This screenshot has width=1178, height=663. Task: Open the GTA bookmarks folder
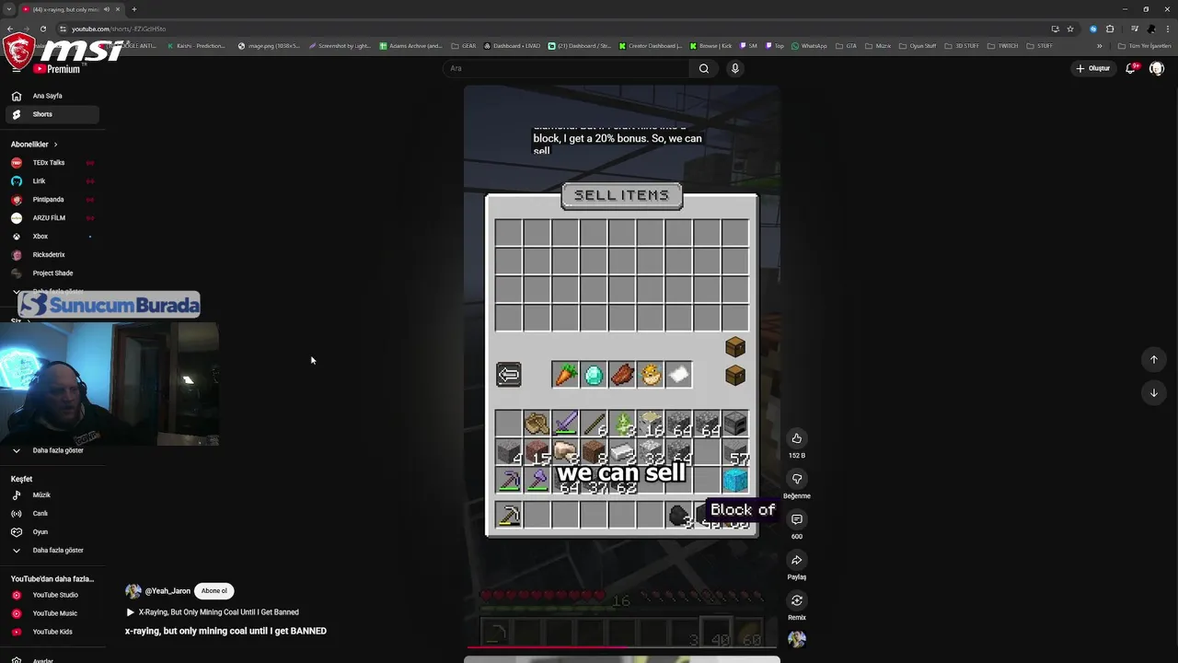coord(846,46)
